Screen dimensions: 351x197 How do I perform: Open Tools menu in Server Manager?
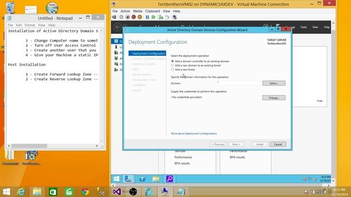click(x=303, y=27)
